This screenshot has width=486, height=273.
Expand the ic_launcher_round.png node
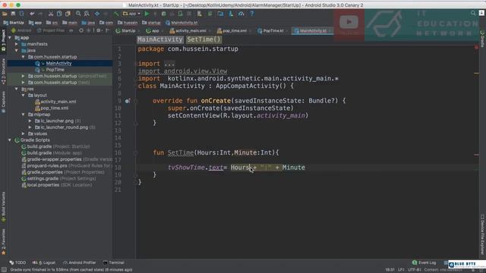(30, 127)
